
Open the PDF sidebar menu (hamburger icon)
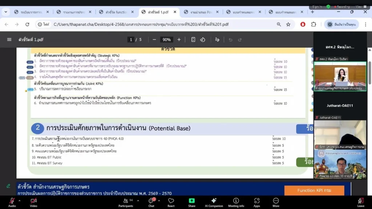[9, 40]
